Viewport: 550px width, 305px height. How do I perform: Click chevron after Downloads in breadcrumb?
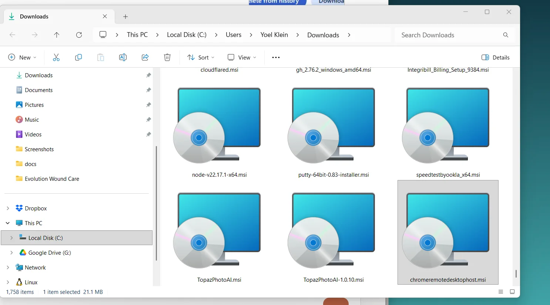[x=349, y=35]
